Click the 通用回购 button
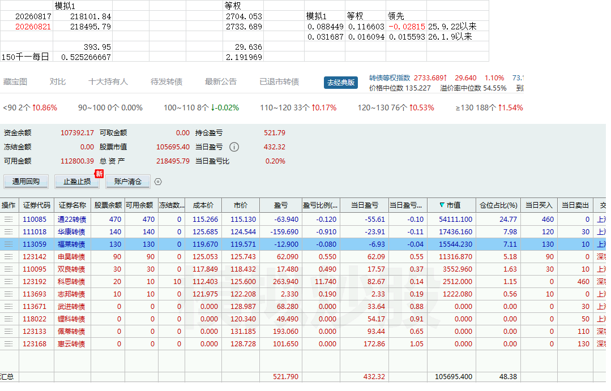 click(x=25, y=182)
